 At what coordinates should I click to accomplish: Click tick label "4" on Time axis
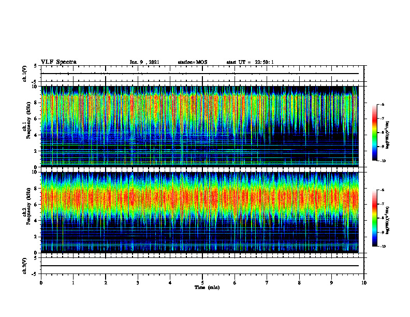170,283
